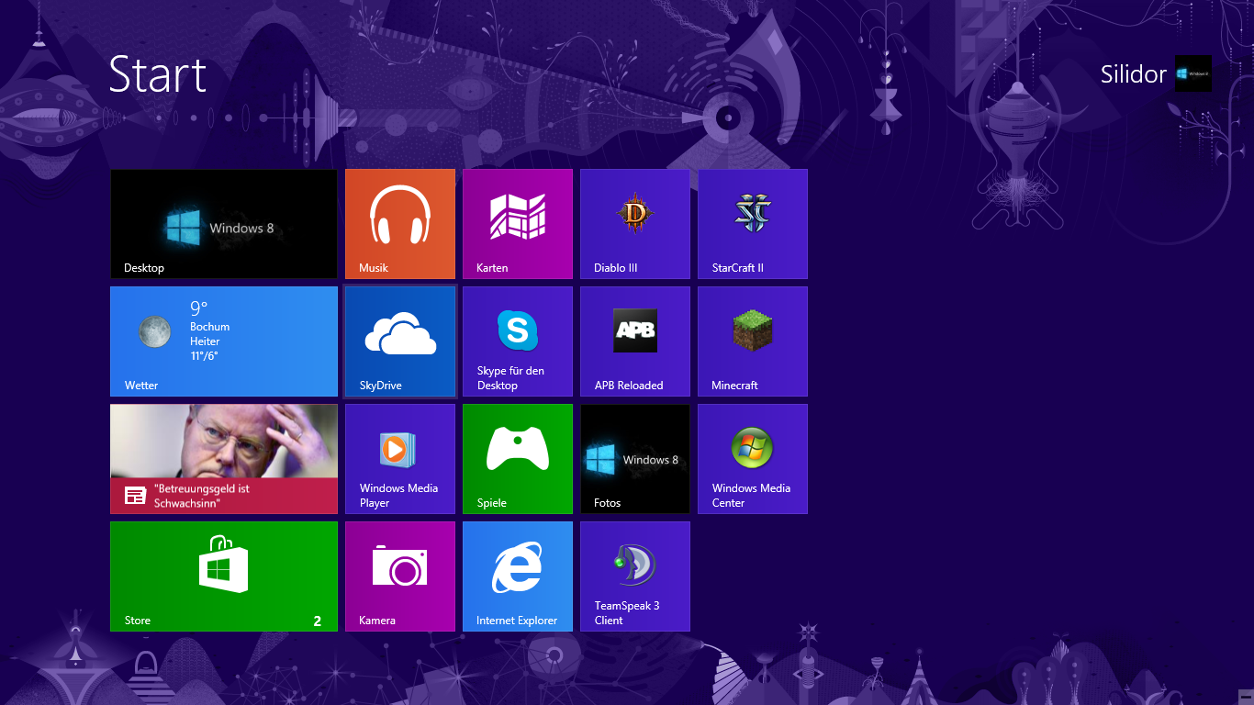Viewport: 1254px width, 705px height.
Task: Open the Store tile with 2 updates
Action: click(x=224, y=576)
